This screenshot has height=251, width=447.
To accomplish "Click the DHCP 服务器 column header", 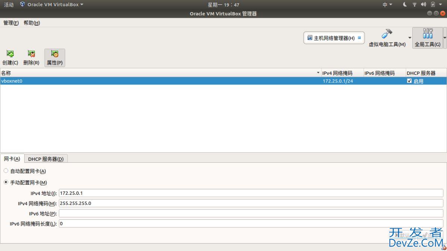I will (426, 73).
